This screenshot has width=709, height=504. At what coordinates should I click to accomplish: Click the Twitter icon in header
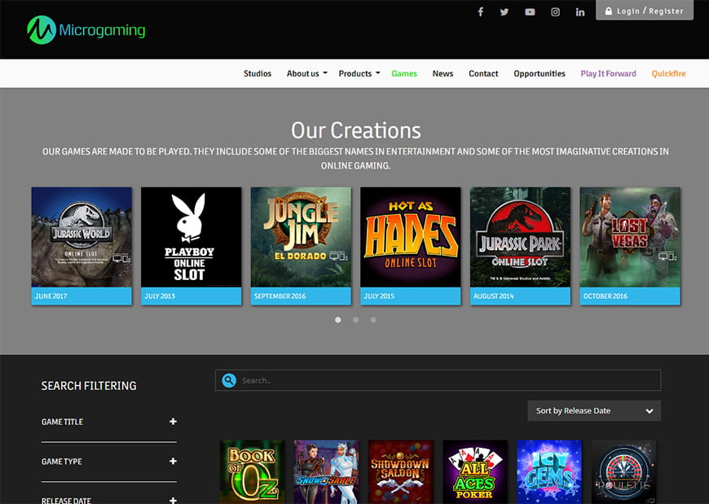tap(504, 11)
